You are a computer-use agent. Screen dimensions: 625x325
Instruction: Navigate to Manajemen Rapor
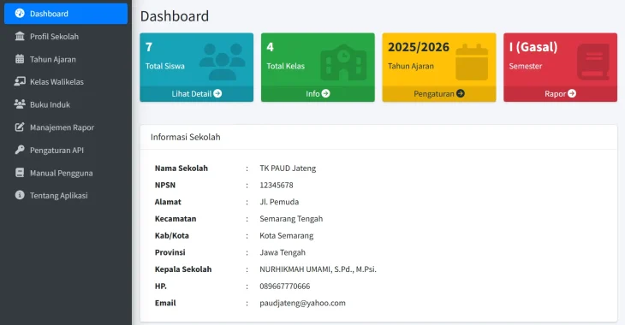66,127
